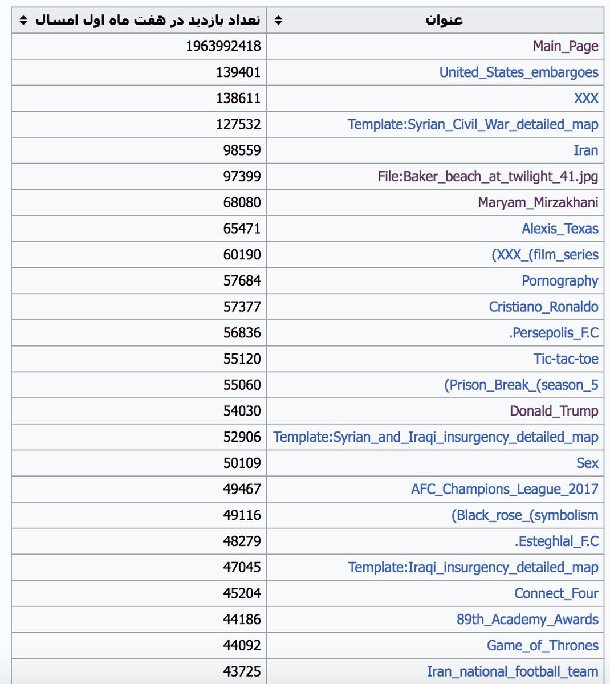Open the Game_of_Thrones link
610x684 pixels.
(543, 646)
